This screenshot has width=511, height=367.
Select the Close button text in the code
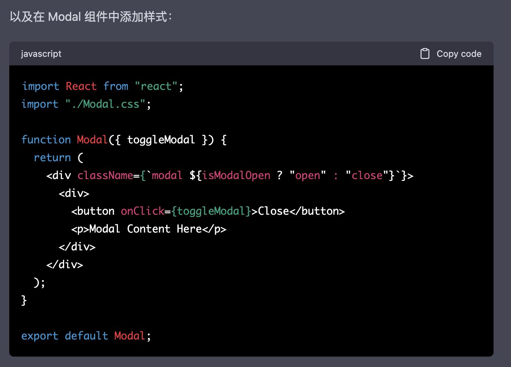(274, 211)
